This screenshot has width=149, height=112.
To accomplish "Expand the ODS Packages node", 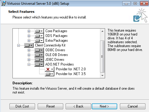I will [29, 36].
